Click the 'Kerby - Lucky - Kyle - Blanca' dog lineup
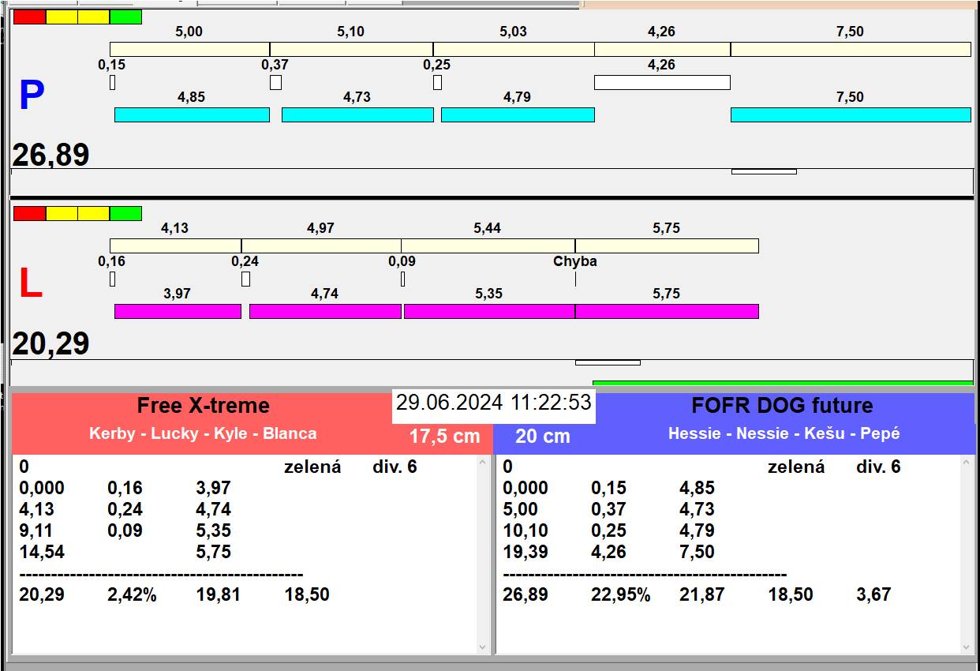The width and height of the screenshot is (980, 671). tap(203, 433)
